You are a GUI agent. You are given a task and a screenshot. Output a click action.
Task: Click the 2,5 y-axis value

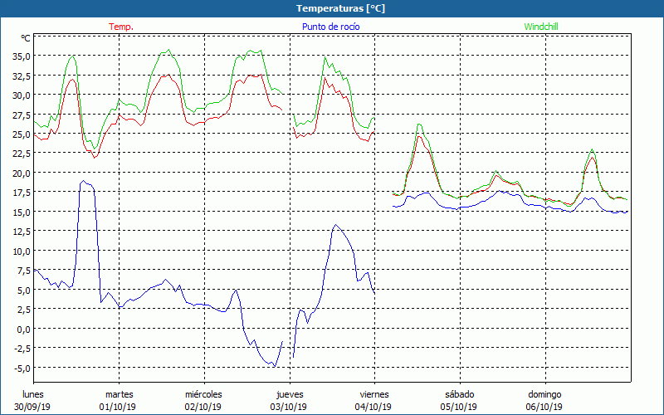(24, 309)
